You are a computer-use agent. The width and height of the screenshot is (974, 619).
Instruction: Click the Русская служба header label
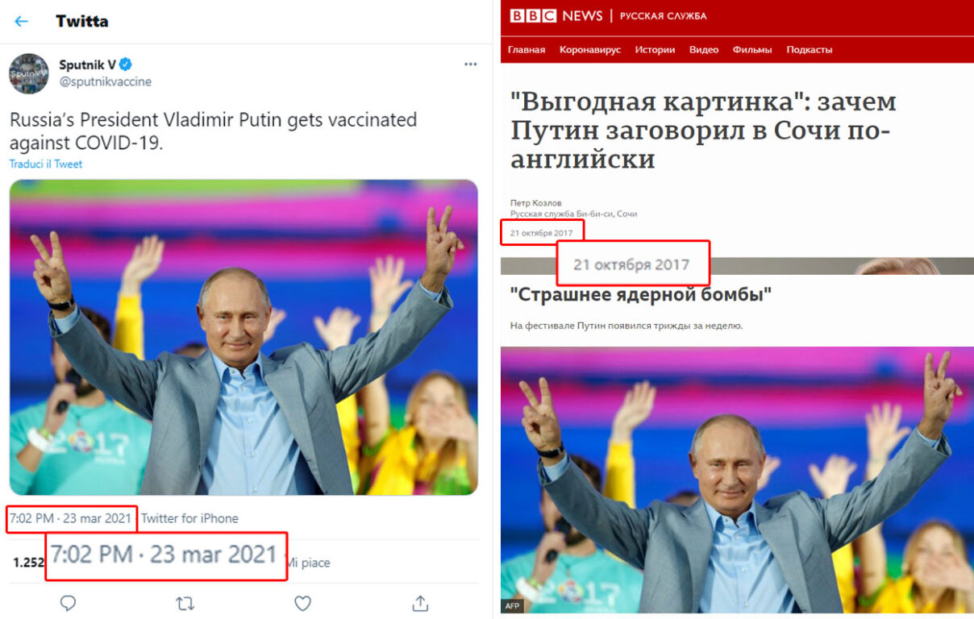664,16
